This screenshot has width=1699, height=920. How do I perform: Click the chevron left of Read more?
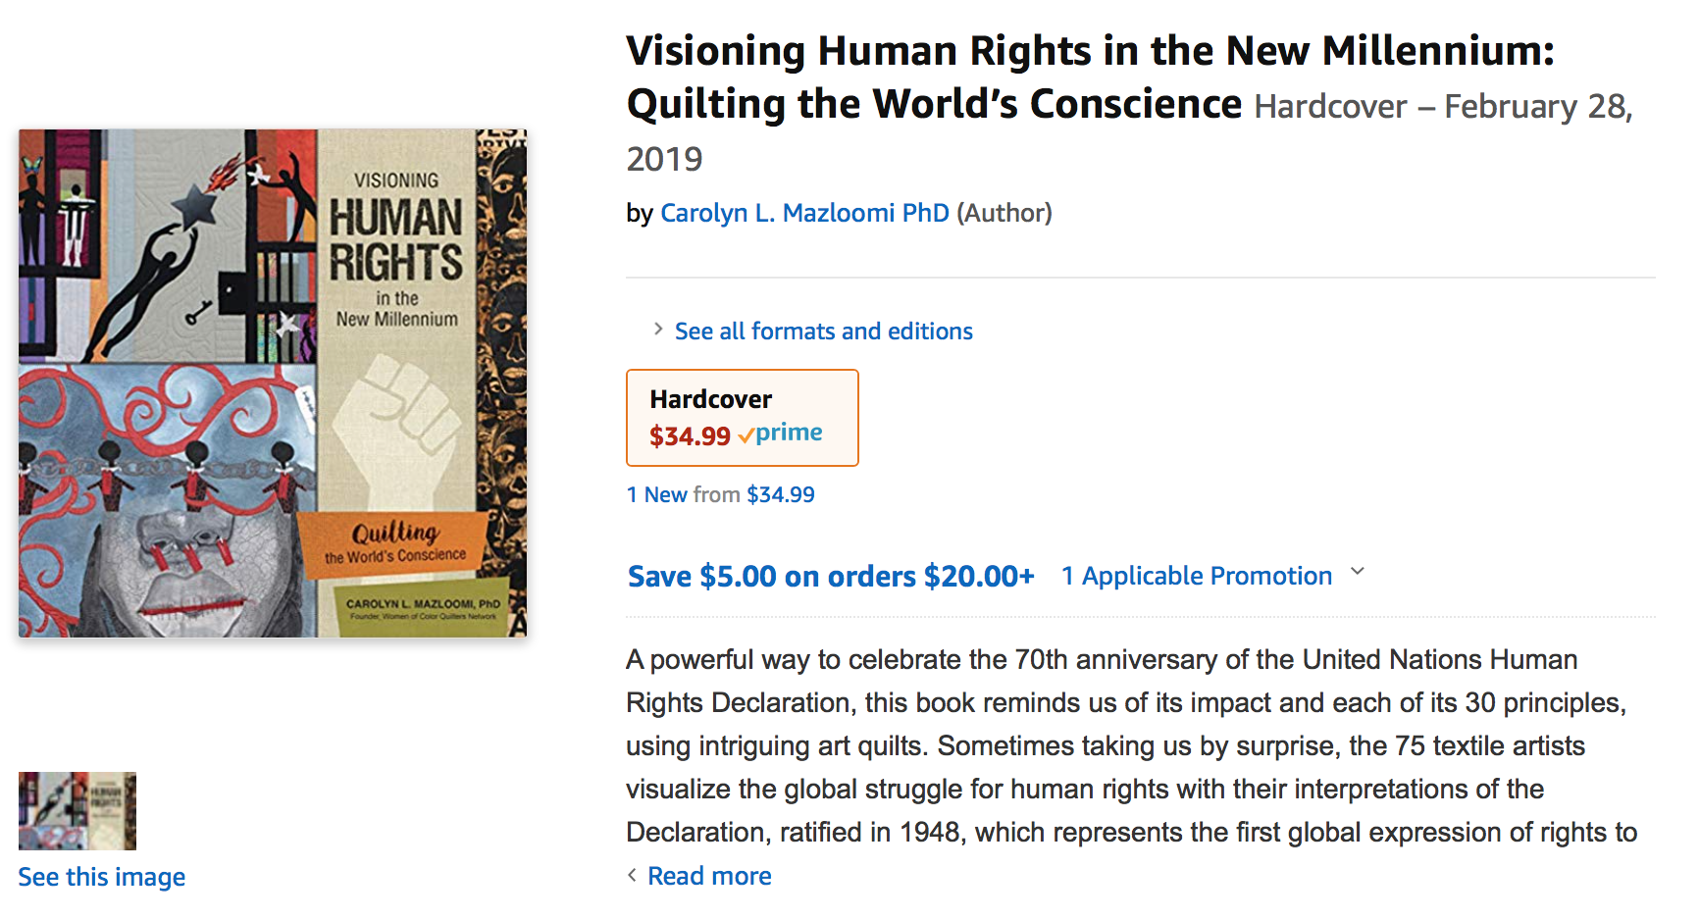(633, 875)
